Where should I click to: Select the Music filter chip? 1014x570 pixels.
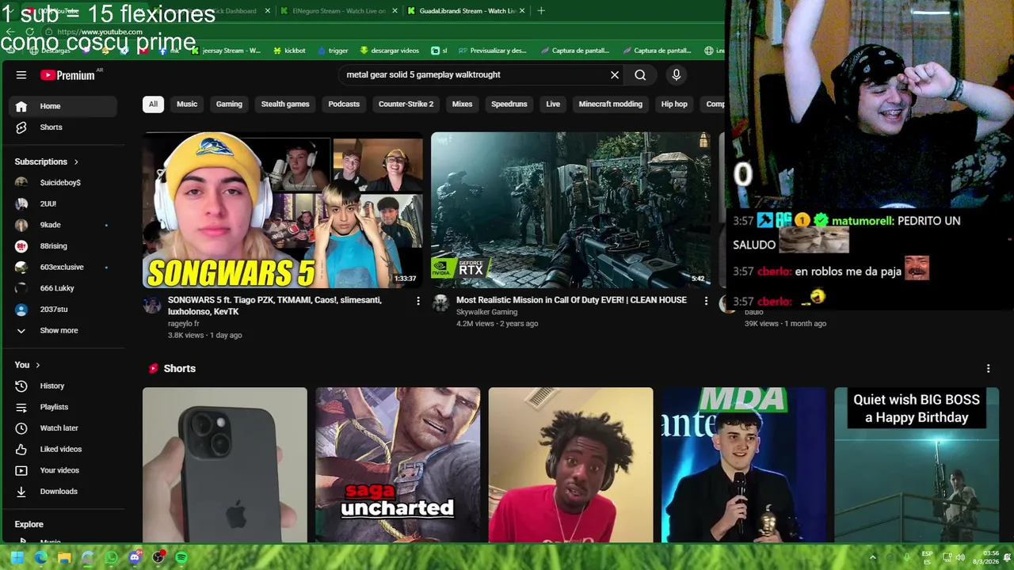coord(187,104)
